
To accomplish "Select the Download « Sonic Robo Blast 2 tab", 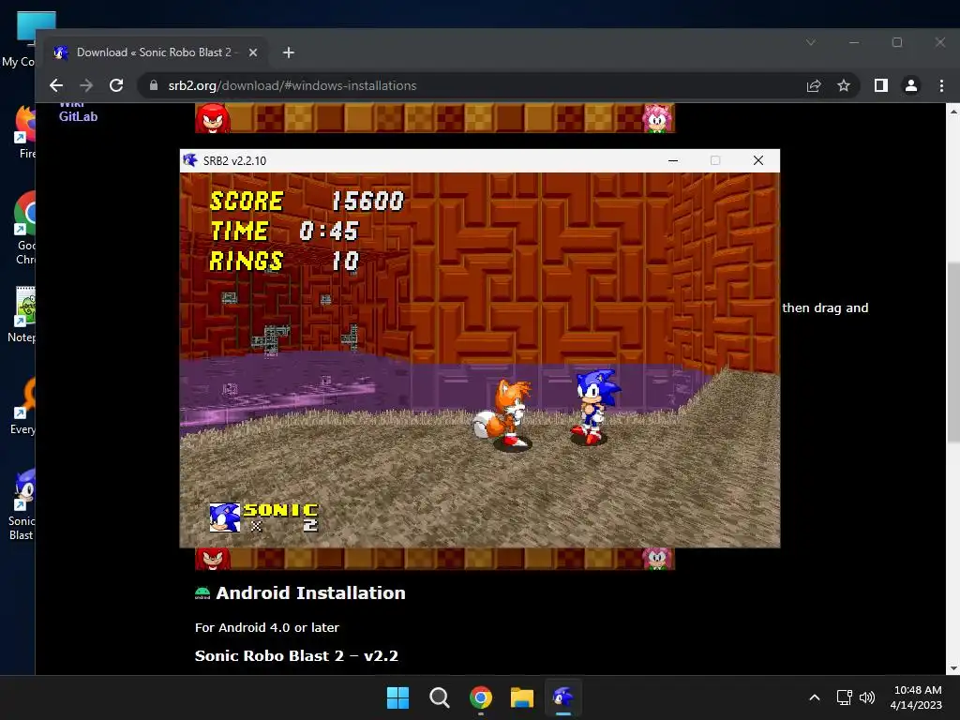I will tap(153, 52).
